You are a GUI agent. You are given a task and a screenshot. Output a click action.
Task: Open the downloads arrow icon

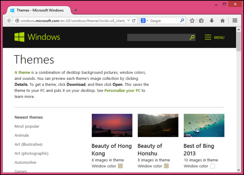pos(212,20)
